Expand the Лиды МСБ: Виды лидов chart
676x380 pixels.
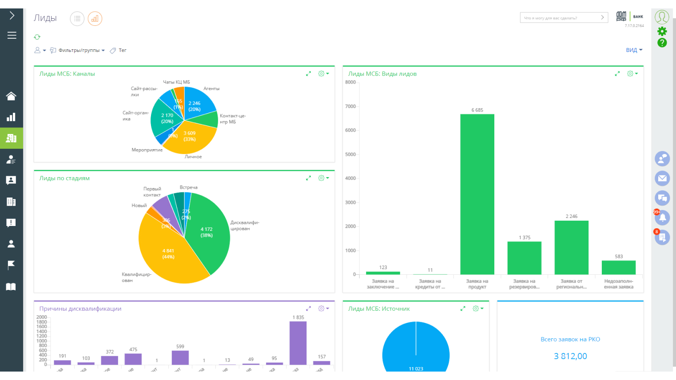617,74
